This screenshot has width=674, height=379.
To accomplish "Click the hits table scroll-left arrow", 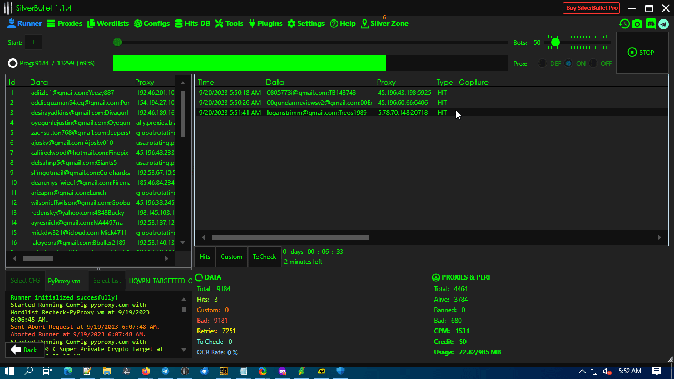I will [204, 237].
